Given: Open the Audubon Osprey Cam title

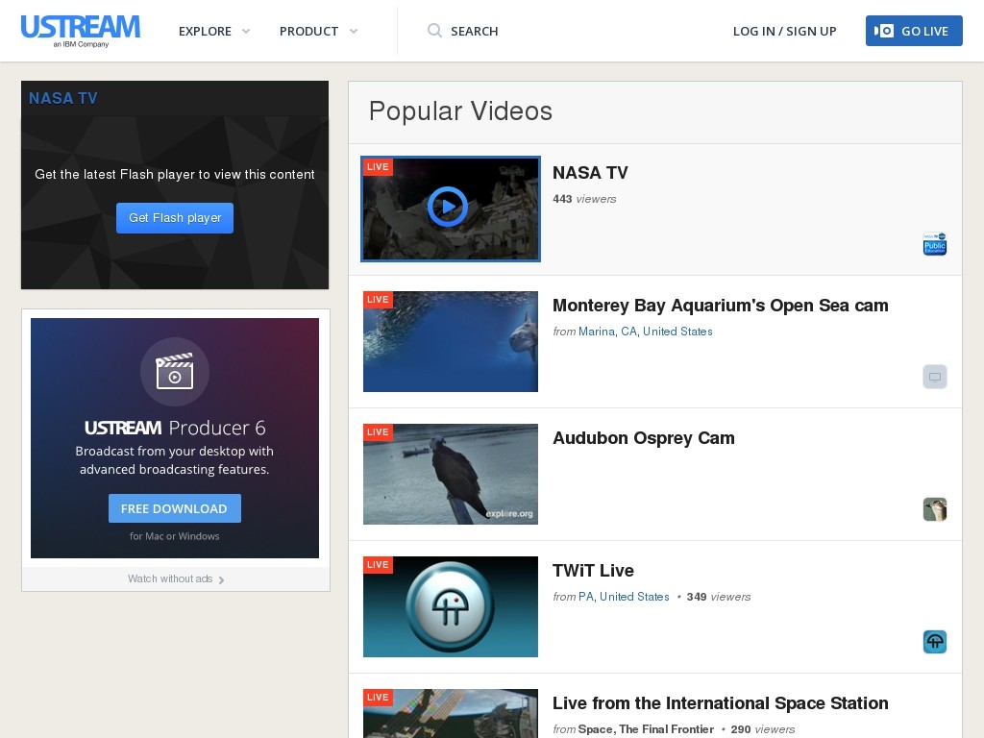Looking at the screenshot, I should pyautogui.click(x=643, y=437).
